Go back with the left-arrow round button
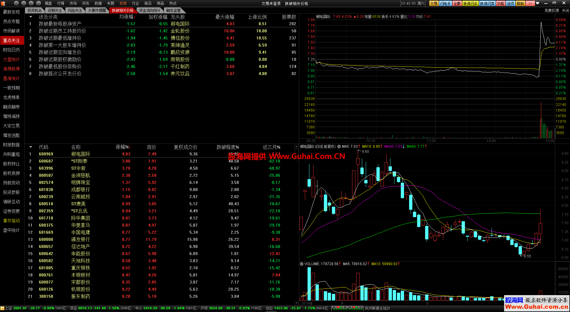Screen dimensions: 570x312 (24, 3)
